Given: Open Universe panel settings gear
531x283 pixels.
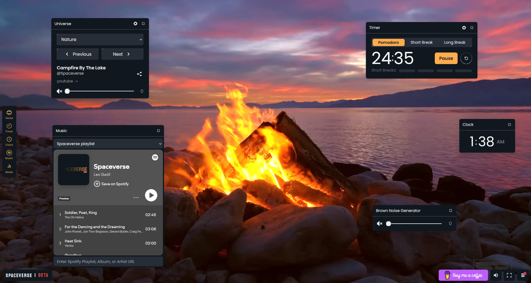Looking at the screenshot, I should click(135, 24).
